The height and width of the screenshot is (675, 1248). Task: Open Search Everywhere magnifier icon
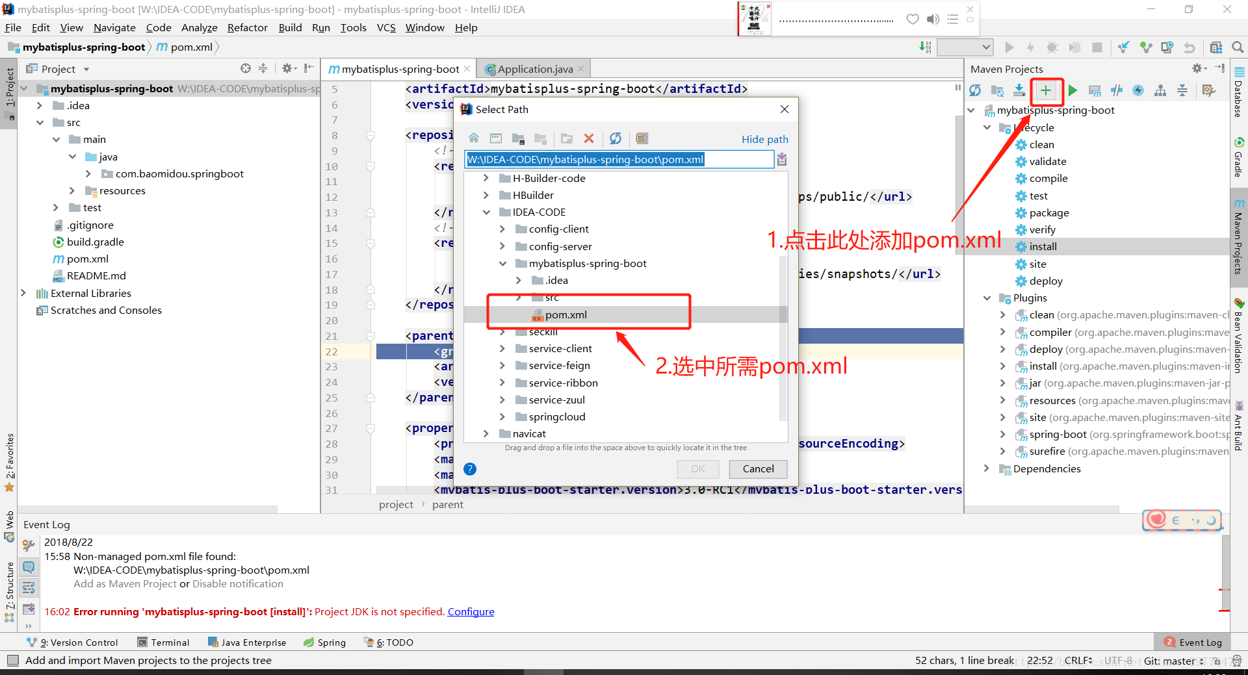click(1238, 47)
